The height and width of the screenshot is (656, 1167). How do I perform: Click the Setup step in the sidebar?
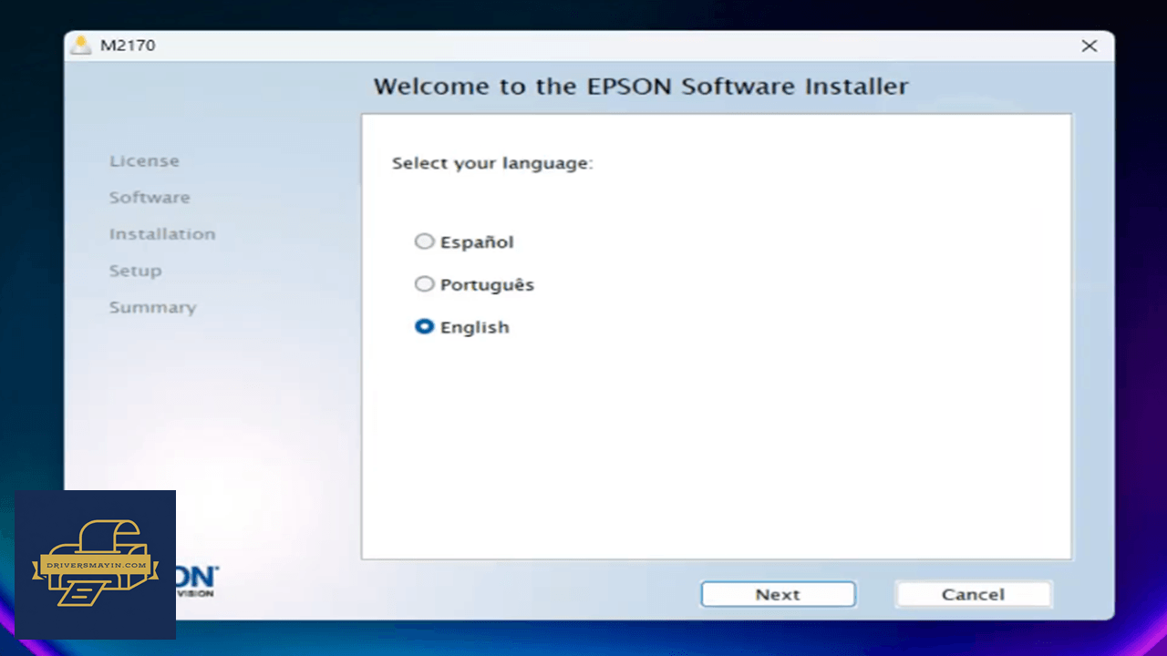click(135, 271)
